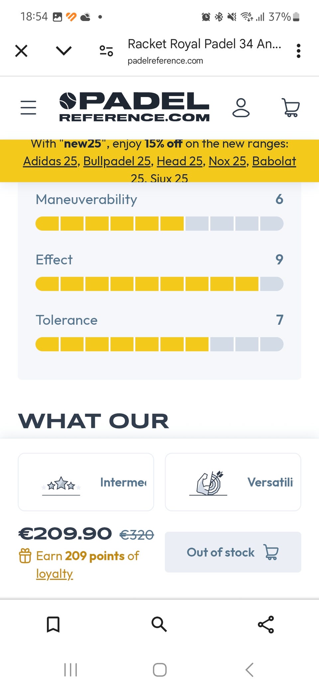Select the Versatility play style card

pyautogui.click(x=233, y=482)
